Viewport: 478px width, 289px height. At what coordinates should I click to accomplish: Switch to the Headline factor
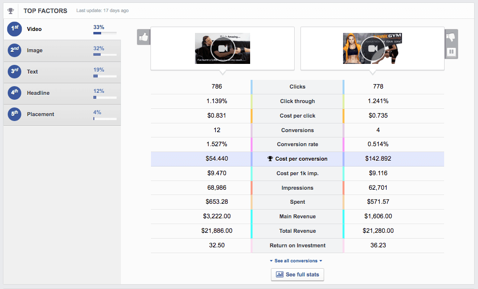(x=62, y=93)
